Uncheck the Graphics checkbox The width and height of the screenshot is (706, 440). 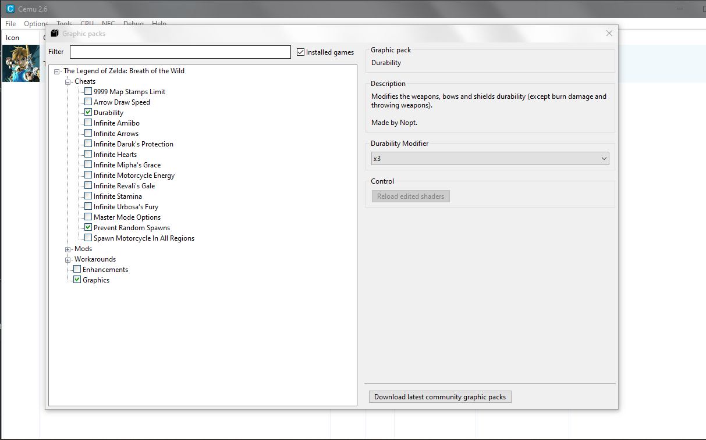(x=77, y=280)
